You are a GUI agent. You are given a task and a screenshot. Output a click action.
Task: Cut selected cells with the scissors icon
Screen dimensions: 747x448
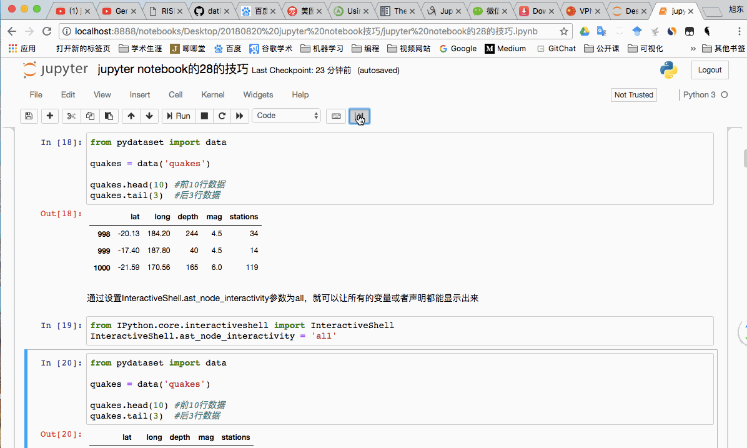point(71,116)
